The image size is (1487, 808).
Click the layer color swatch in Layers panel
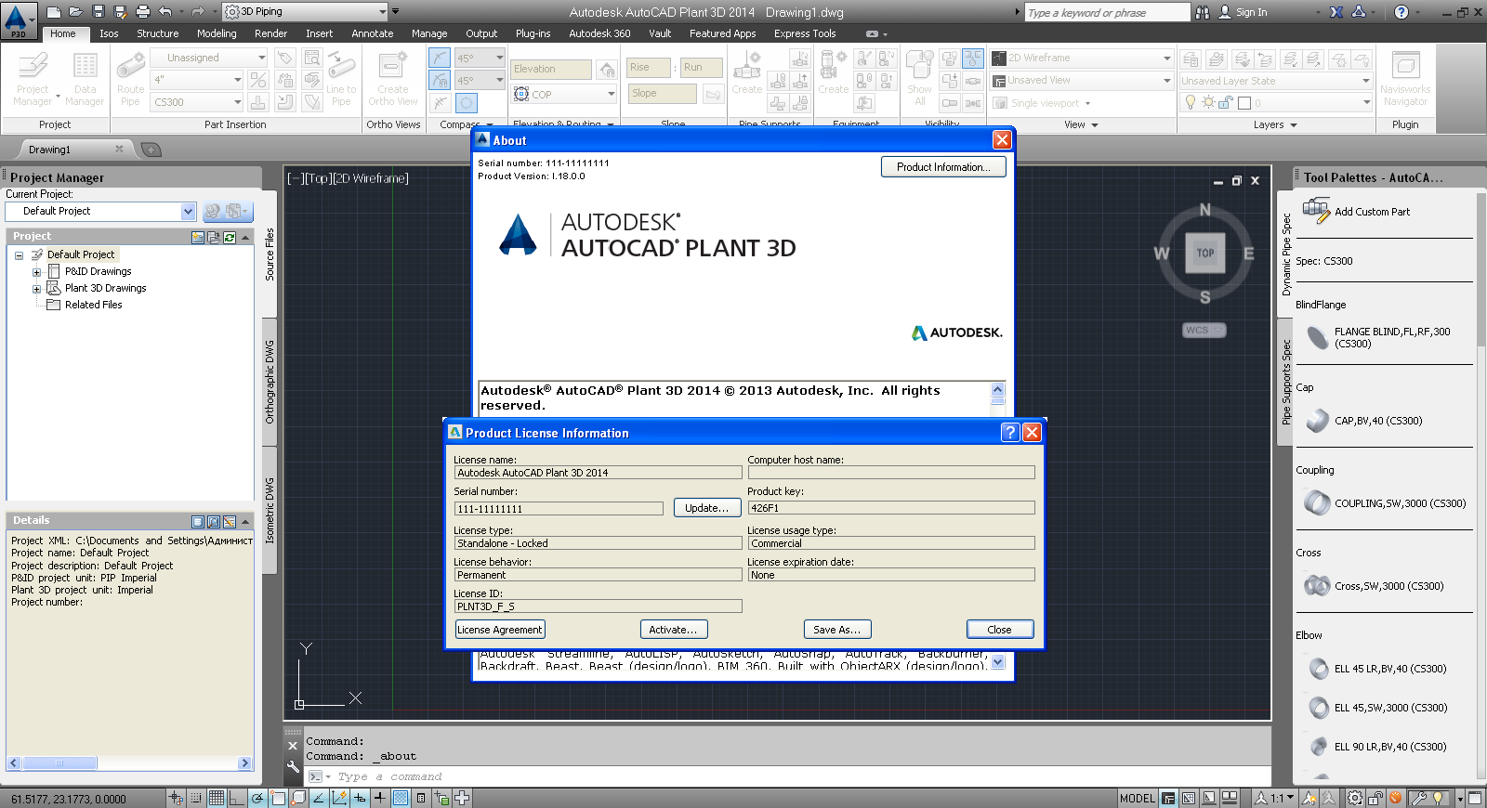[1244, 103]
